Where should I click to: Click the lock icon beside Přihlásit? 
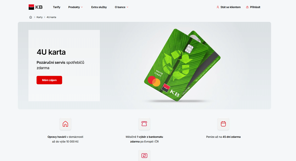[247, 7]
